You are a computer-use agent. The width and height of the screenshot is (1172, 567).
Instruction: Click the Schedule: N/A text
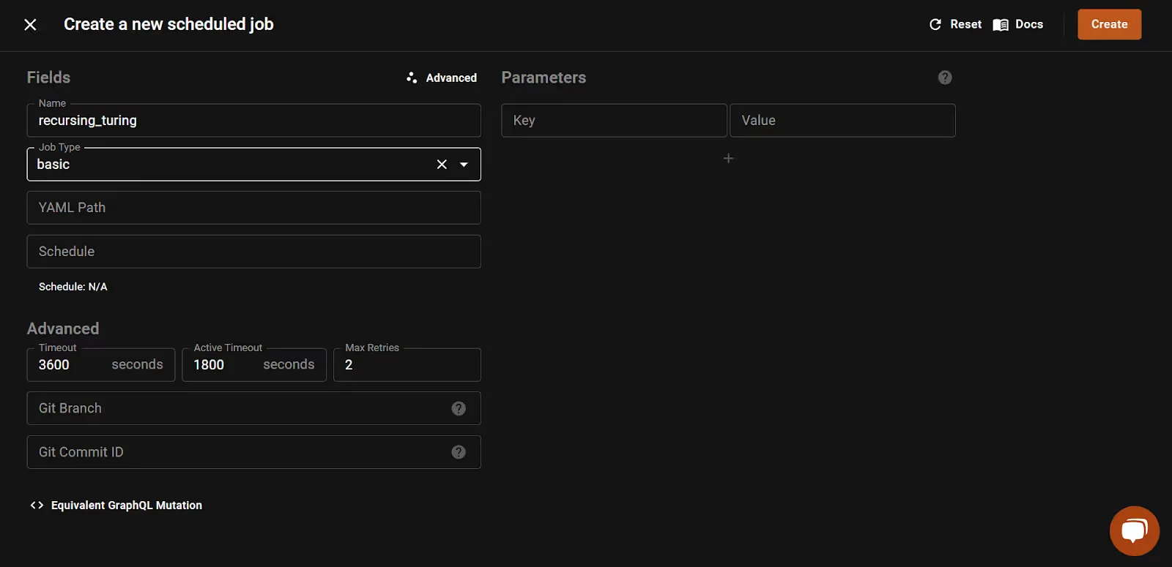(x=73, y=287)
